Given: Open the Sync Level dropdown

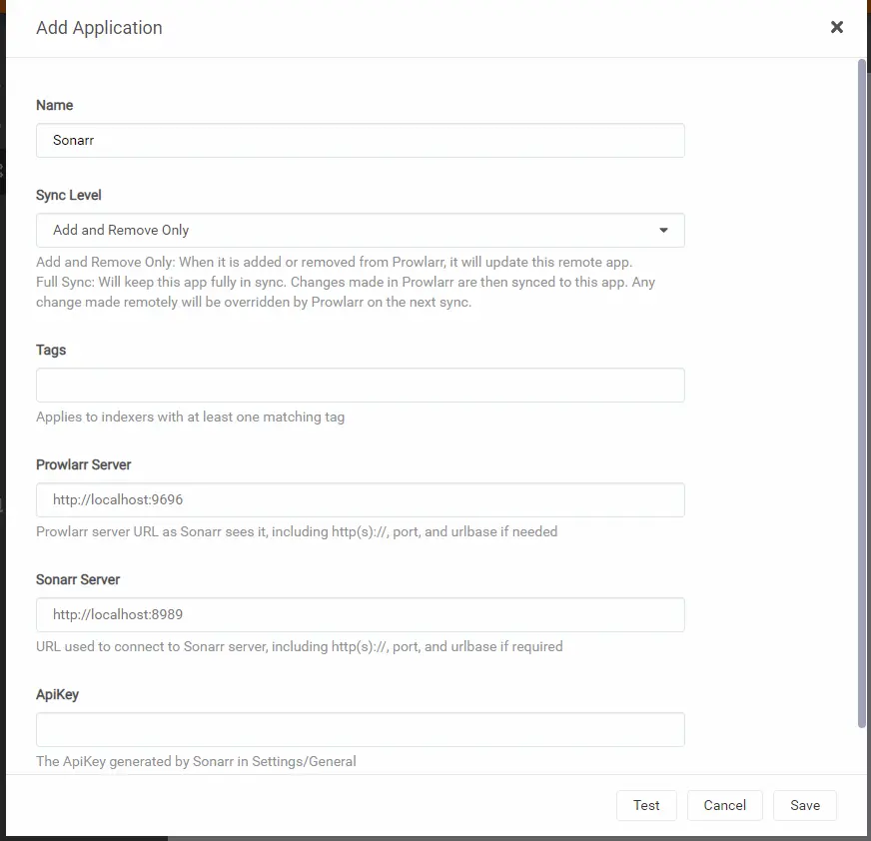Looking at the screenshot, I should click(x=360, y=230).
